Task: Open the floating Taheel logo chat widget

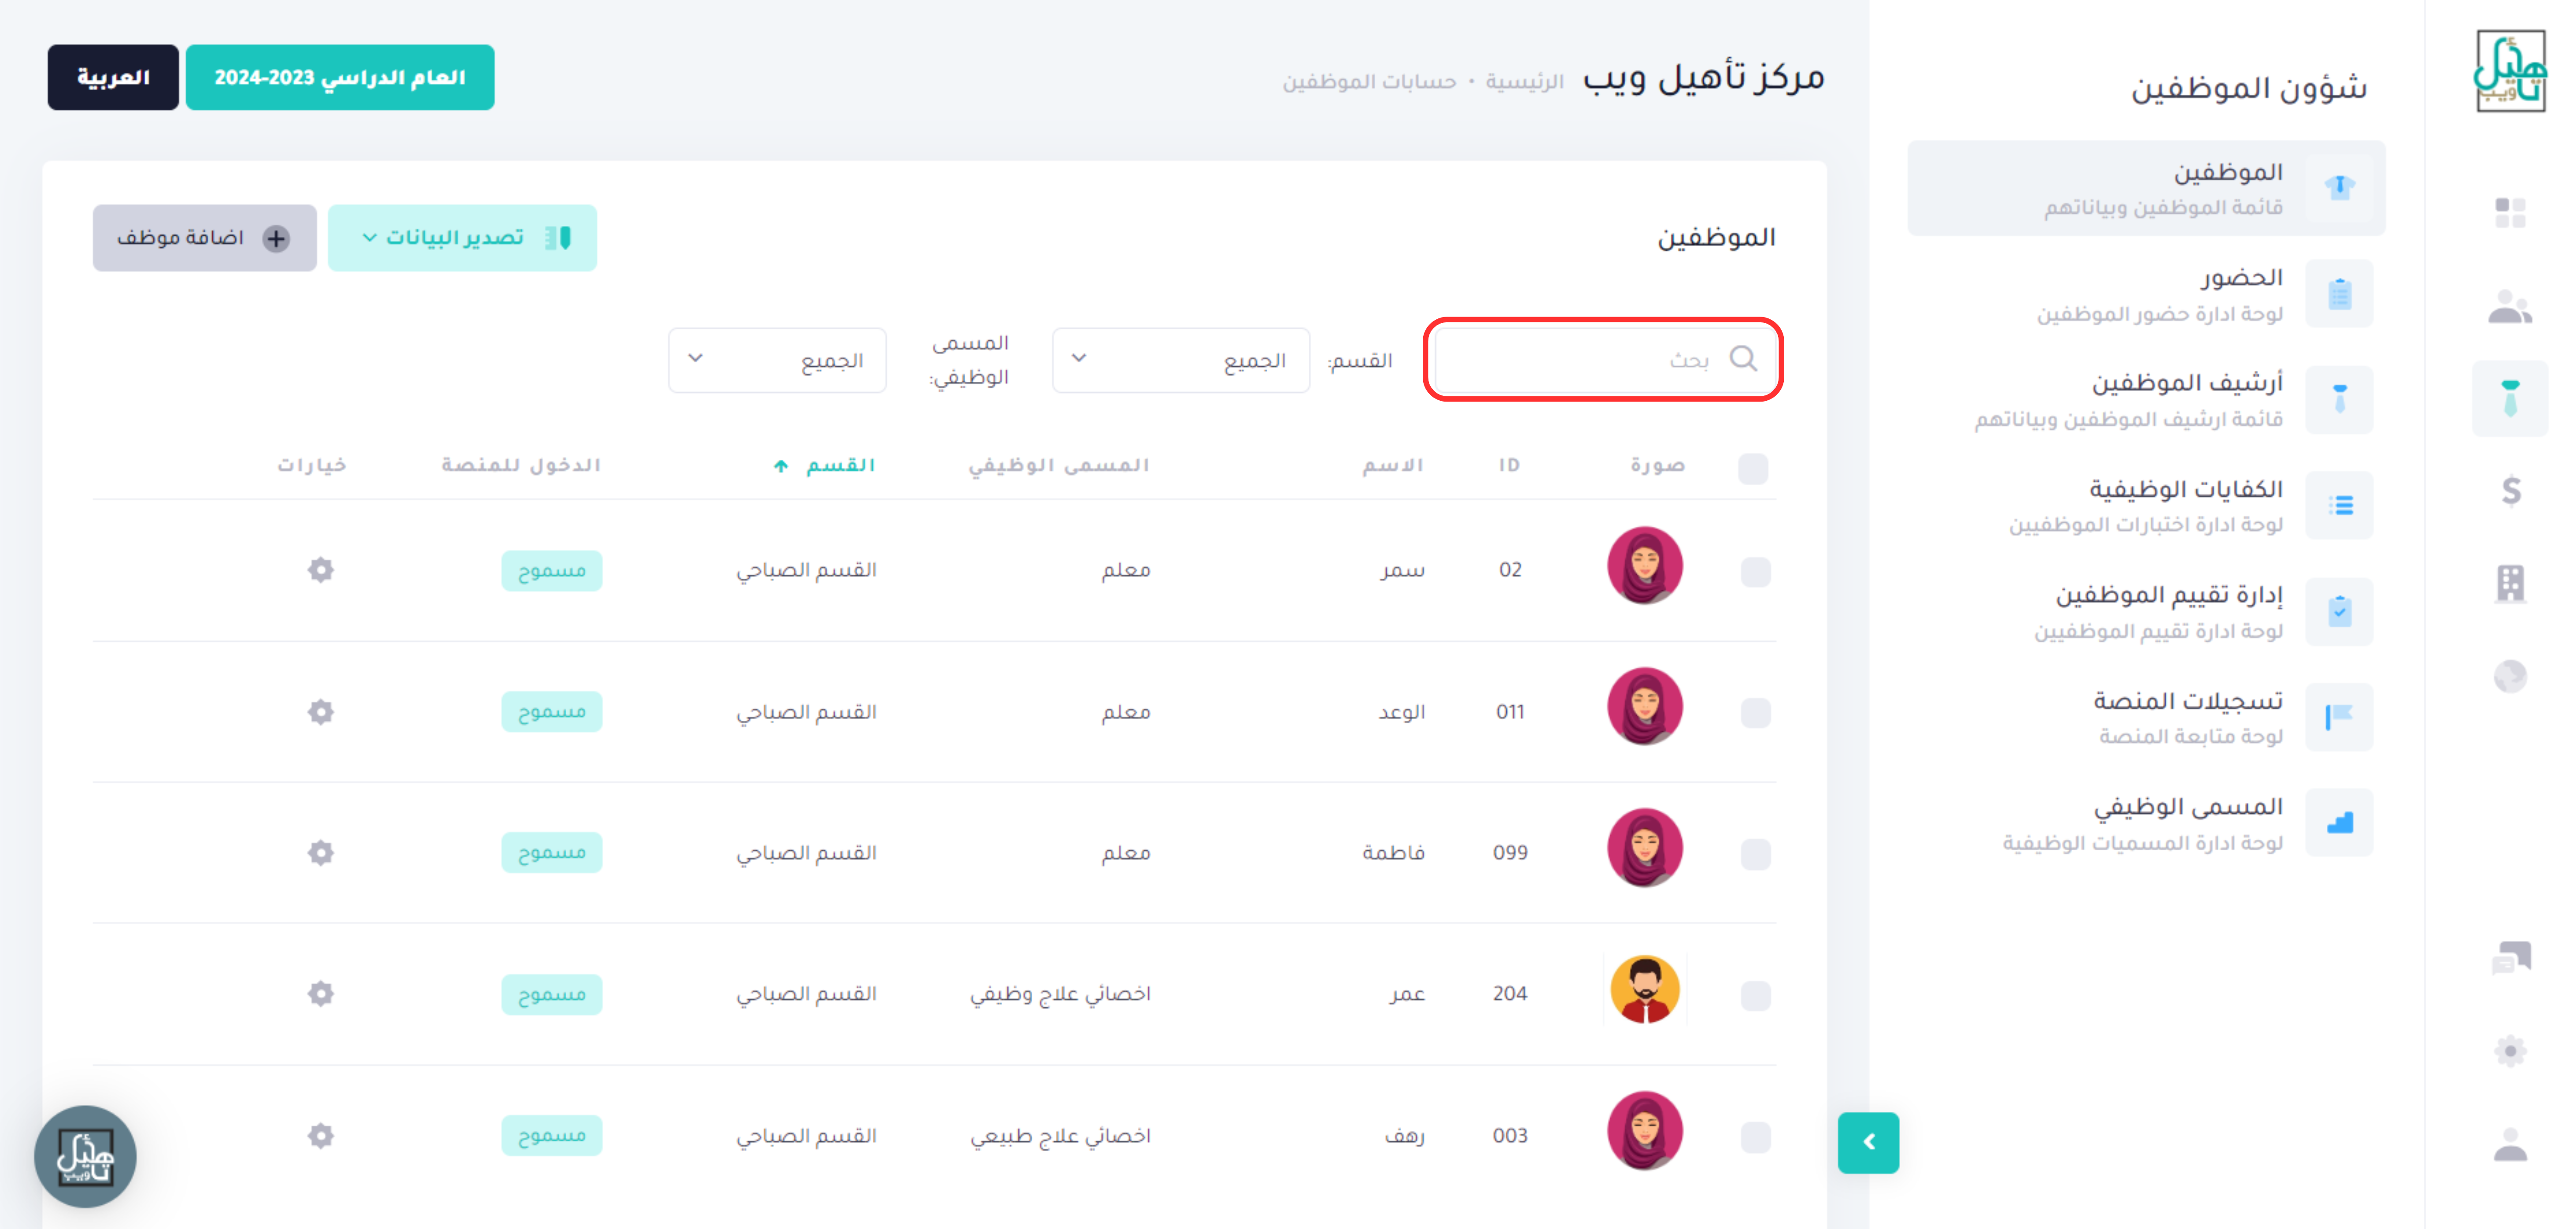Action: pyautogui.click(x=85, y=1156)
